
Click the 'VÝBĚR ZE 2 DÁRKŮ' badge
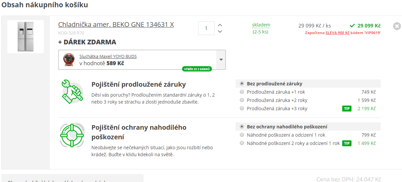tap(197, 69)
